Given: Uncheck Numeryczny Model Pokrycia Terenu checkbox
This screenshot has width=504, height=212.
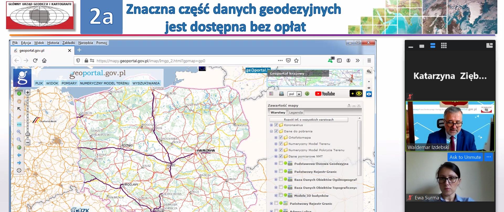Looking at the screenshot, I should click(x=281, y=150).
